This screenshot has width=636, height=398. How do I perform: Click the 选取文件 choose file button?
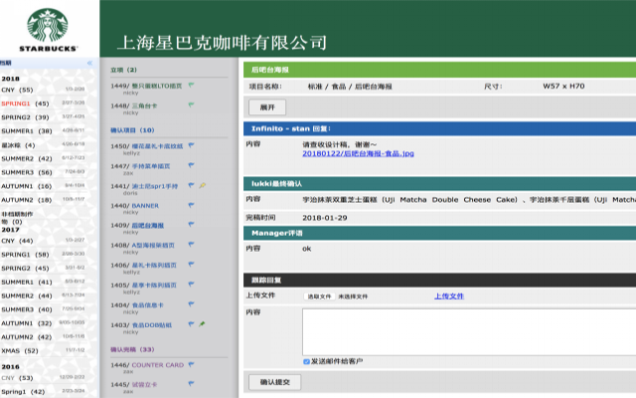[319, 297]
